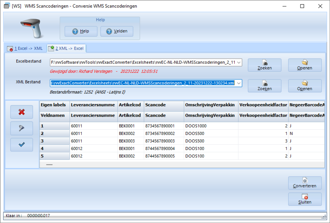Expand the Excelbestand path dropdown

[239, 62]
